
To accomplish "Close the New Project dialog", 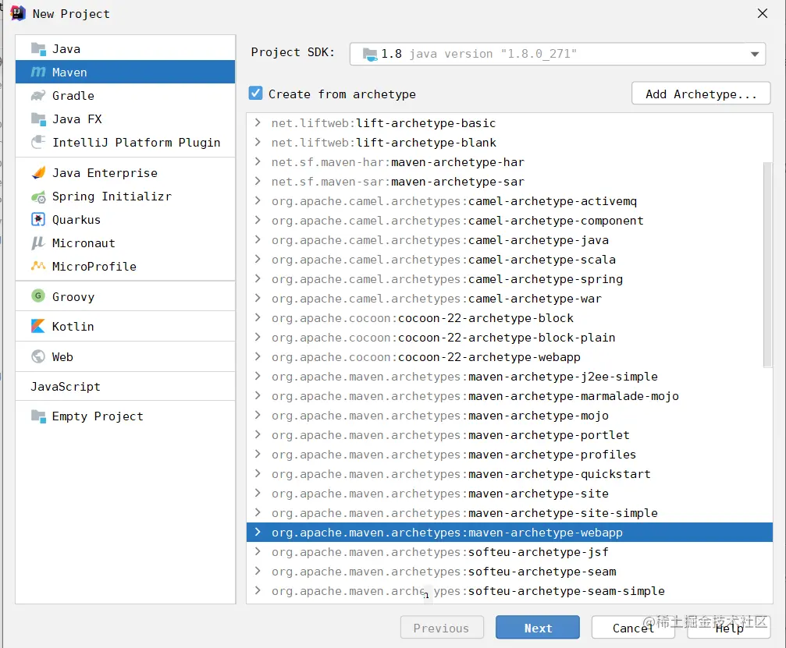I will pos(762,13).
